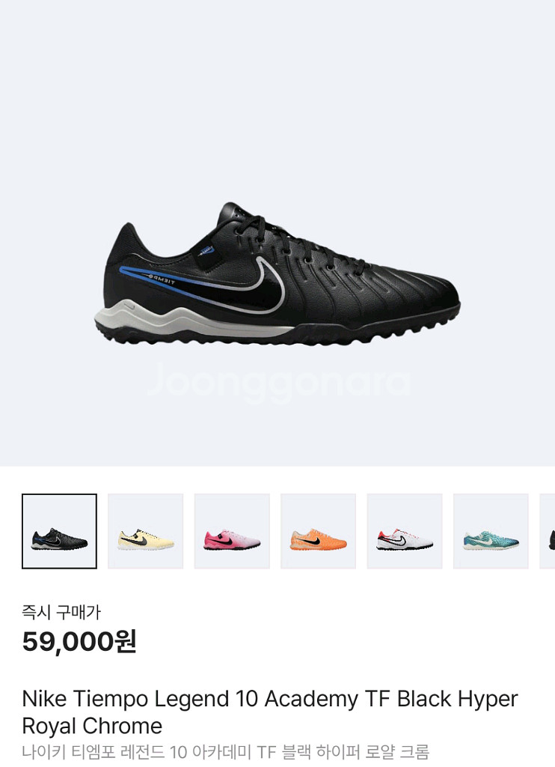Screen dimensions: 555x767
Task: Tap the Joonggonara watermark on image
Action: [278, 383]
